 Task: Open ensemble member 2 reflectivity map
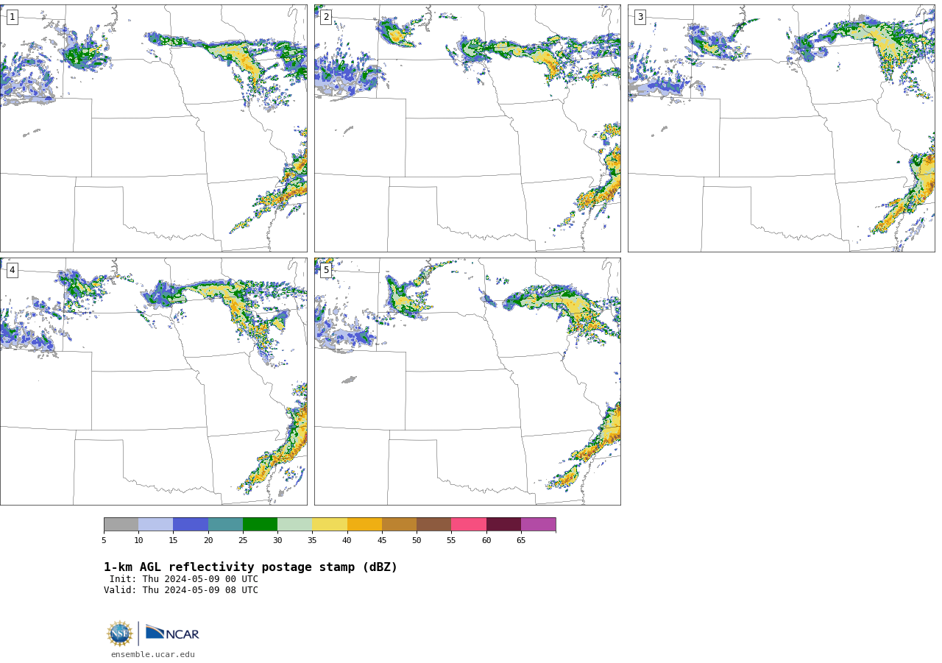tap(467, 128)
